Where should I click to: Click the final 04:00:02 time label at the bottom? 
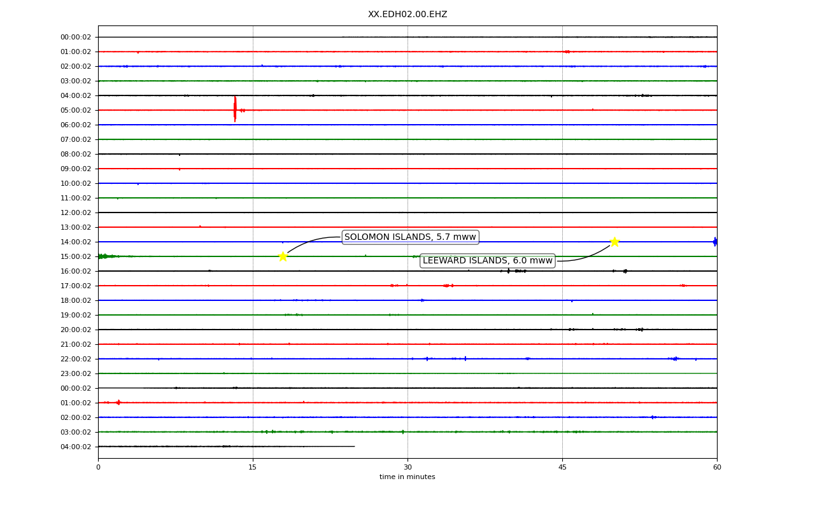pyautogui.click(x=76, y=447)
